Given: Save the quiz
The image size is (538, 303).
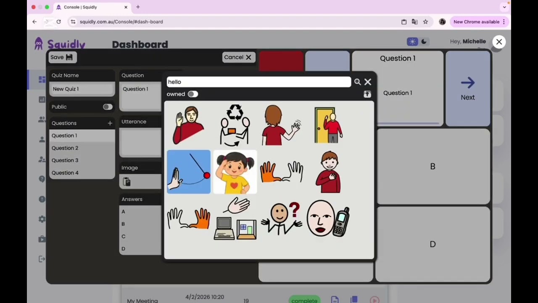Looking at the screenshot, I should pos(62,57).
